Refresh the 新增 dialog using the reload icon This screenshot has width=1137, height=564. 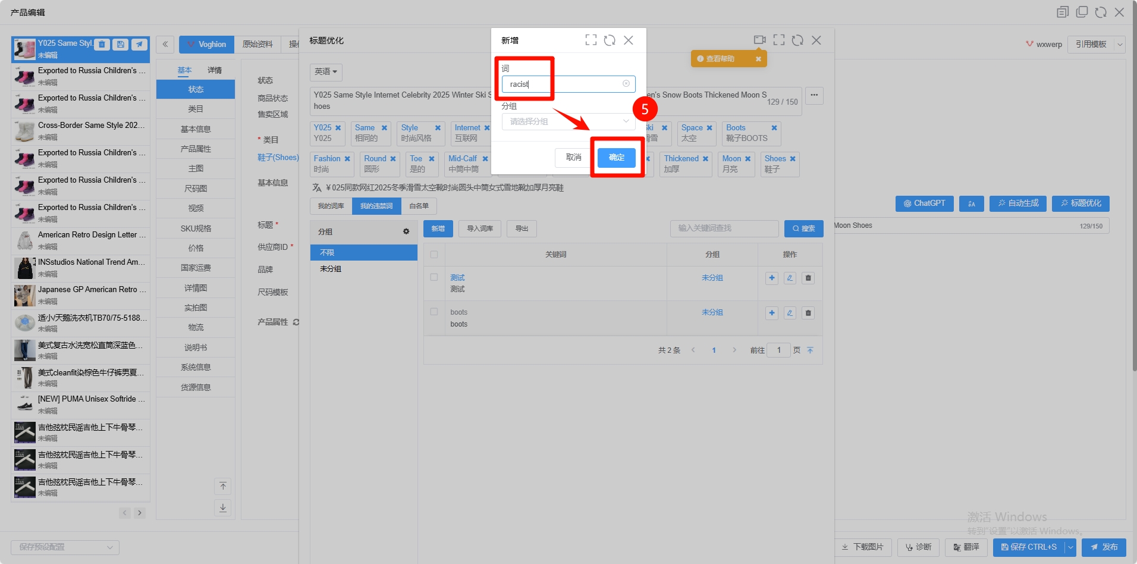click(x=610, y=40)
